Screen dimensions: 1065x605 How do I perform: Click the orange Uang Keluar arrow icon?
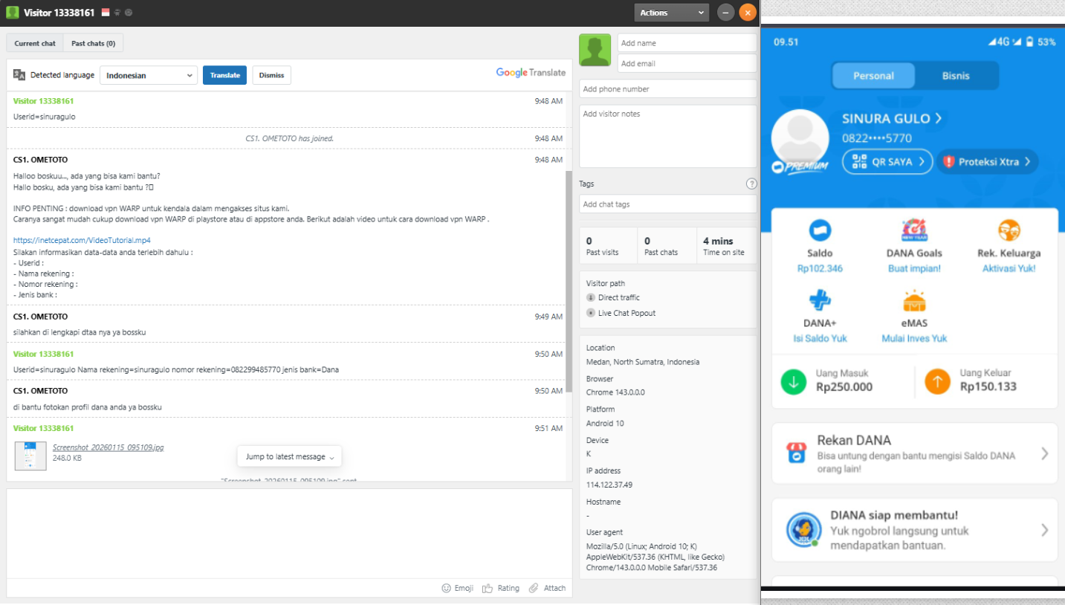[937, 382]
